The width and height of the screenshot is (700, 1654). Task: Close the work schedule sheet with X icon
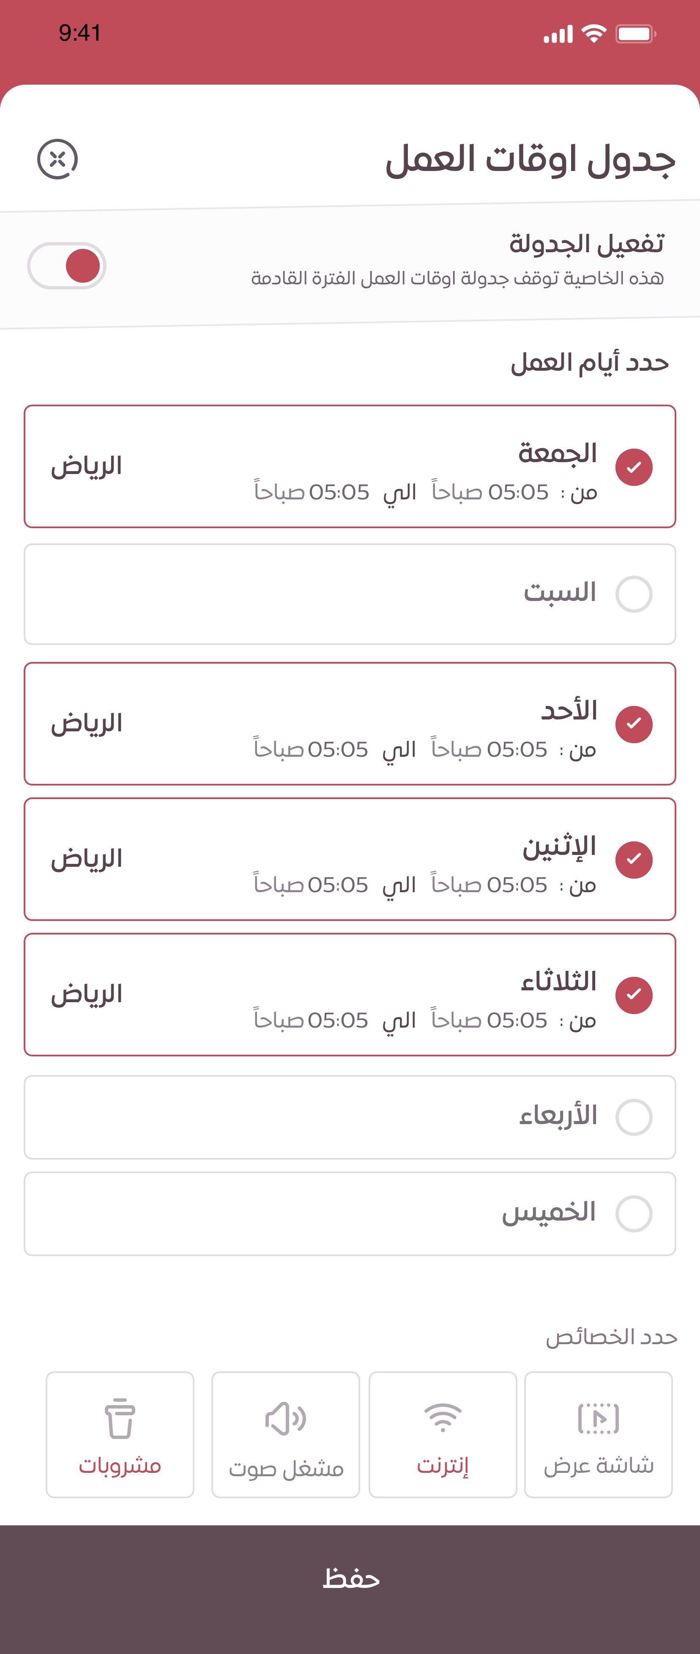tap(57, 159)
